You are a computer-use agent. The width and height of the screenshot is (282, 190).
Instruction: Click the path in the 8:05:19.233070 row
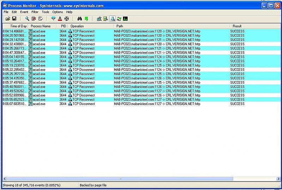pyautogui.click(x=157, y=66)
